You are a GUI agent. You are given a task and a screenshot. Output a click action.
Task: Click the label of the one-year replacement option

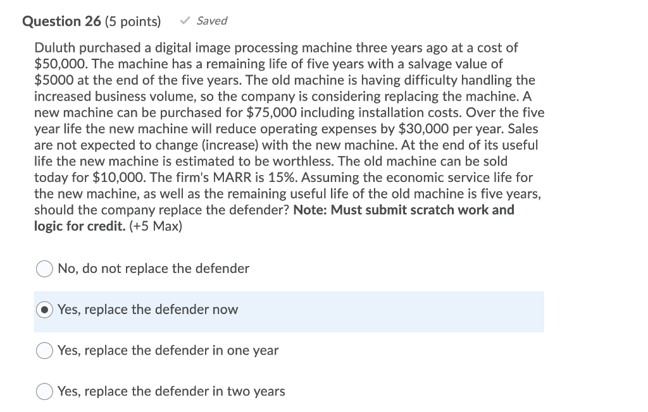(x=168, y=351)
